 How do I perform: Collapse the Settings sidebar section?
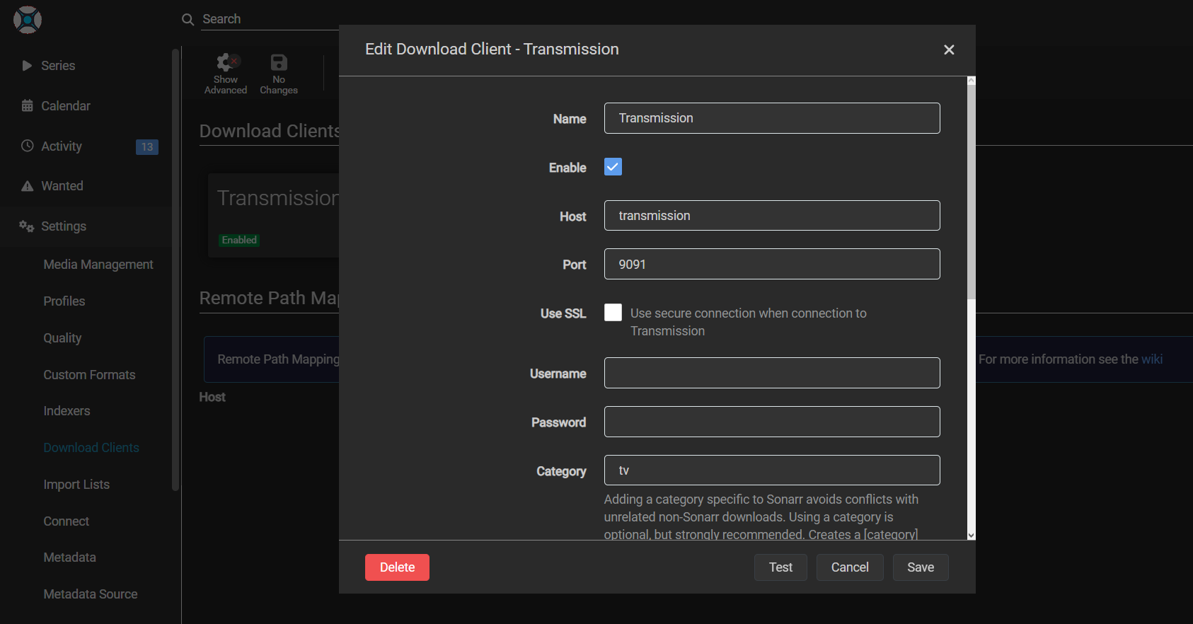pos(63,226)
